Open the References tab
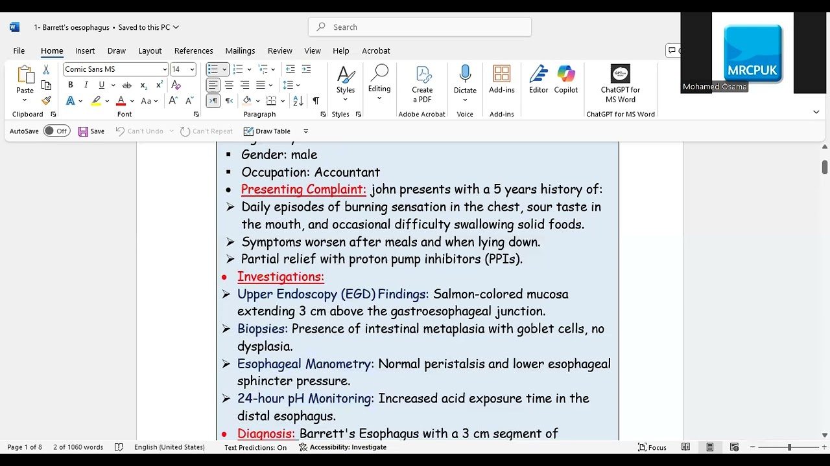 (194, 50)
